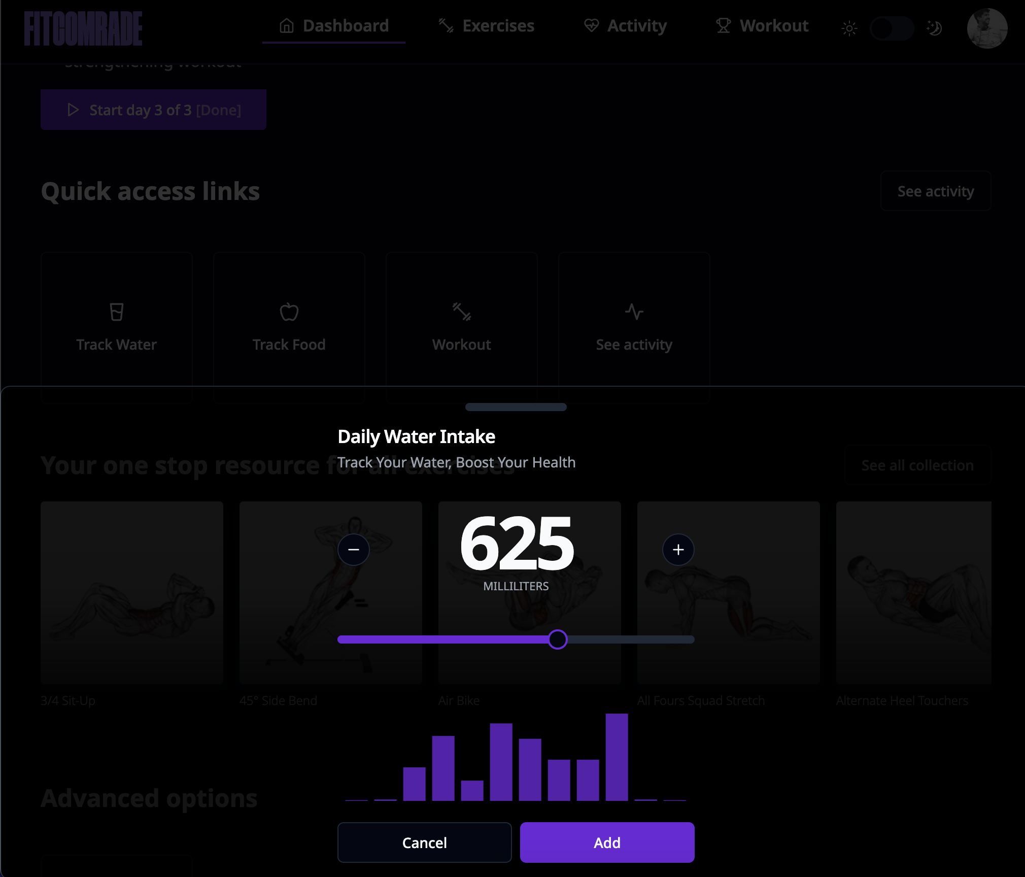Screen dimensions: 1025x877
Task: Open the Dashboard tab
Action: pos(334,26)
